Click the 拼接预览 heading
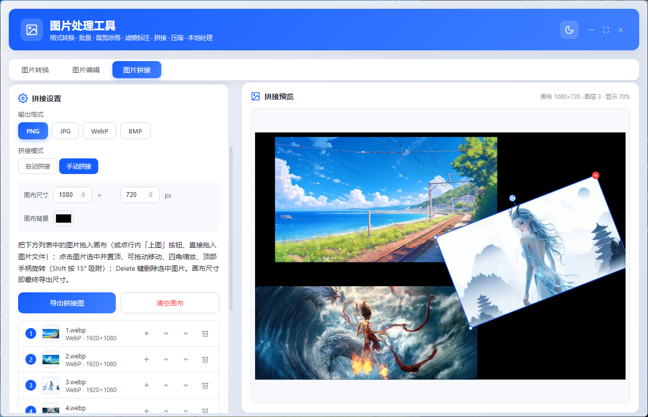648x417 pixels. coord(279,97)
